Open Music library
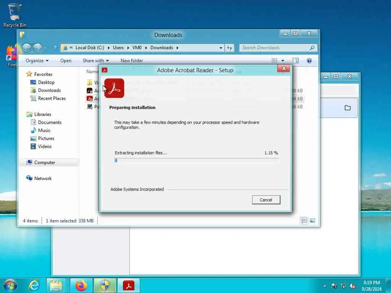The height and width of the screenshot is (293, 391). (44, 130)
